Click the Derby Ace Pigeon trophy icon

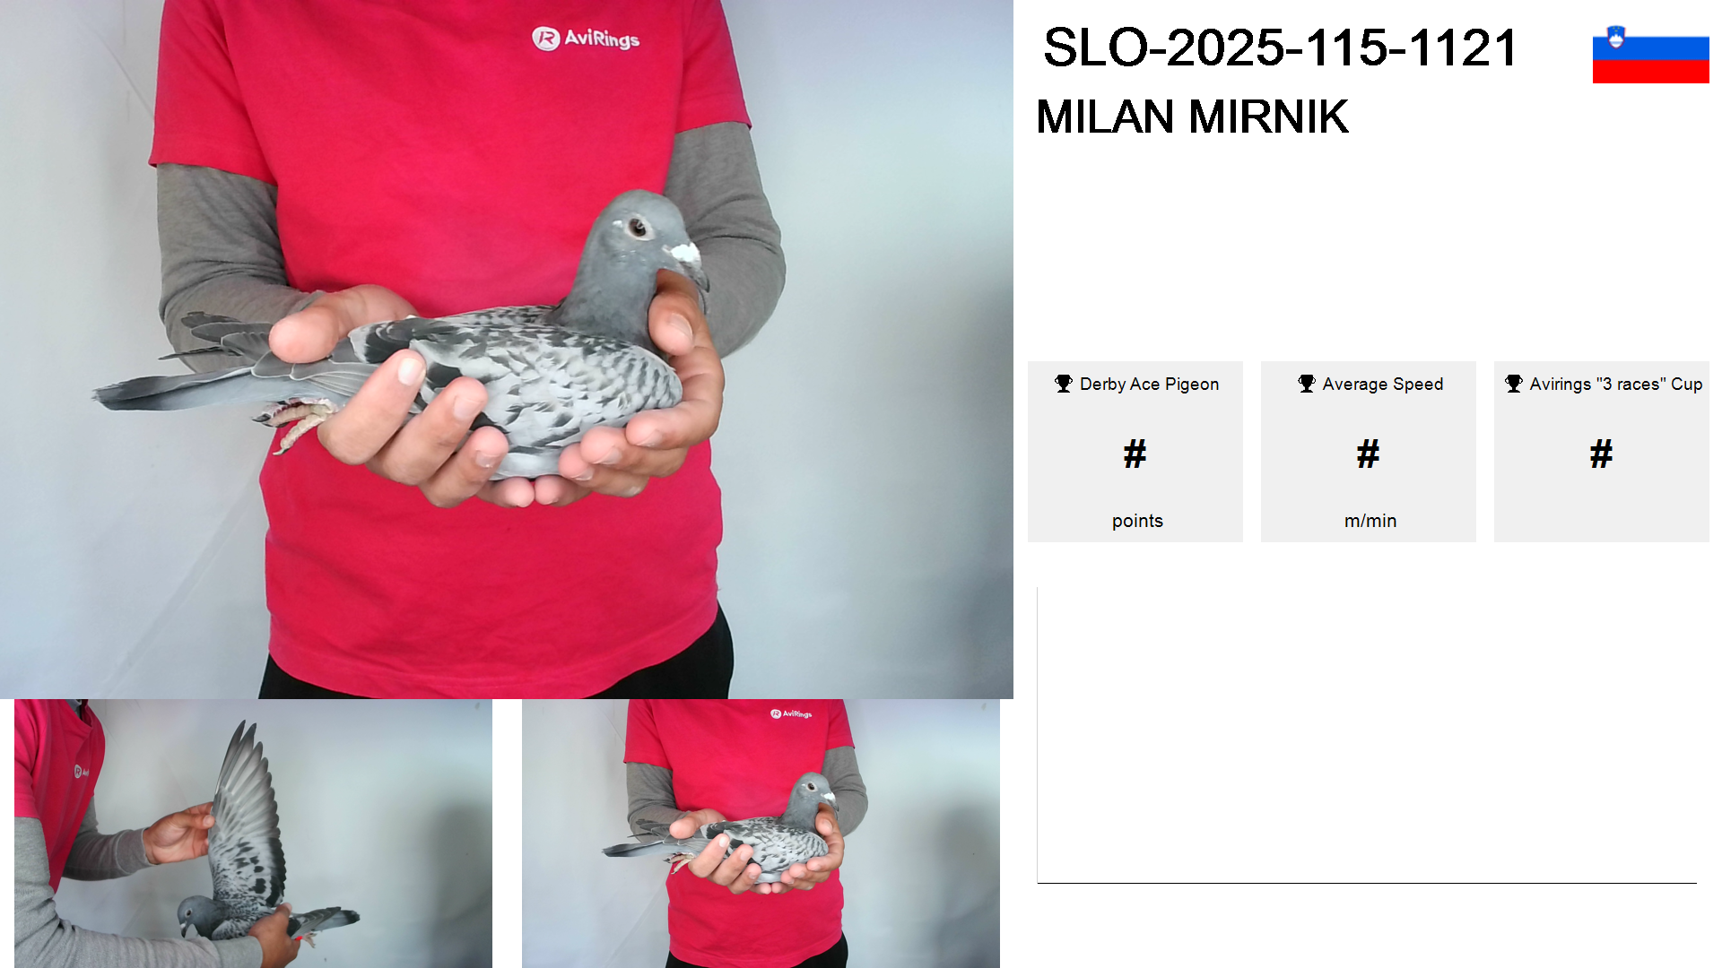tap(1064, 384)
